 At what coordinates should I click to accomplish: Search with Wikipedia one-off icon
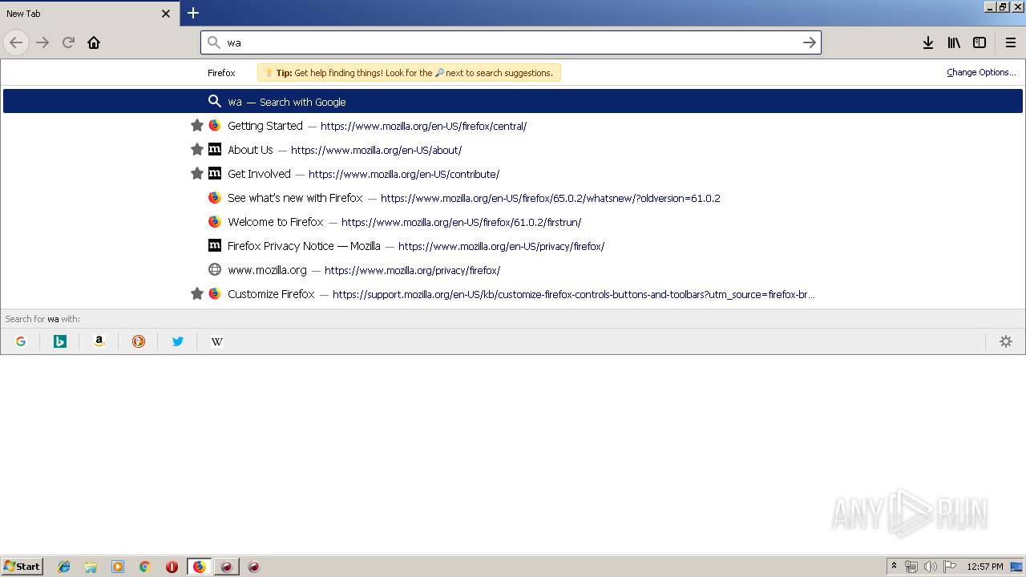pyautogui.click(x=217, y=341)
